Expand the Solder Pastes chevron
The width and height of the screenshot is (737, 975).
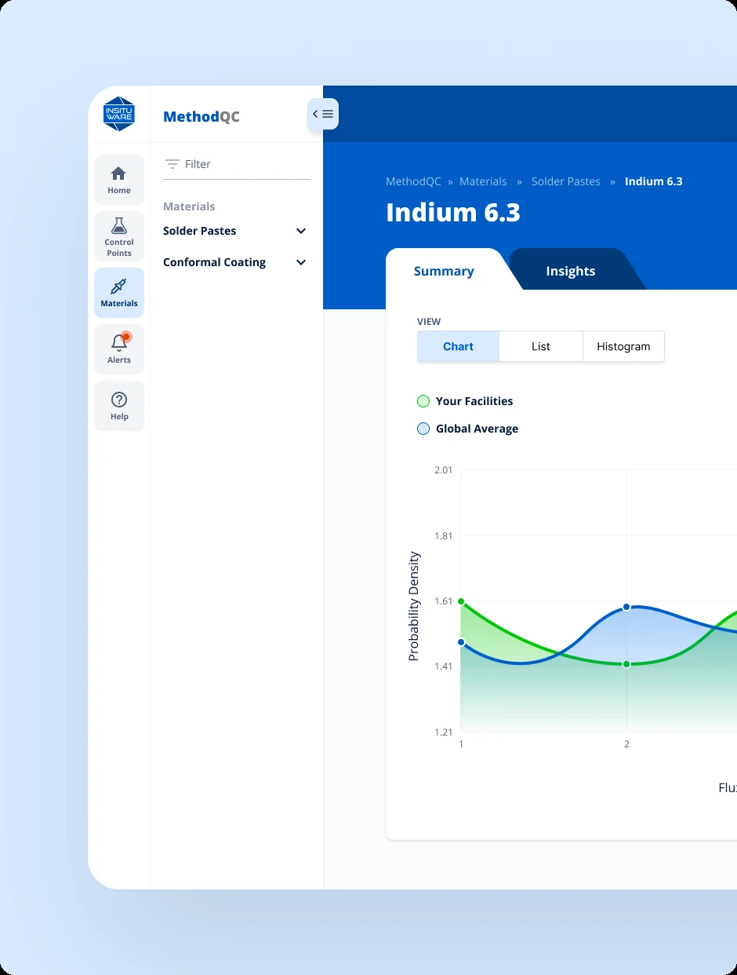pyautogui.click(x=301, y=231)
